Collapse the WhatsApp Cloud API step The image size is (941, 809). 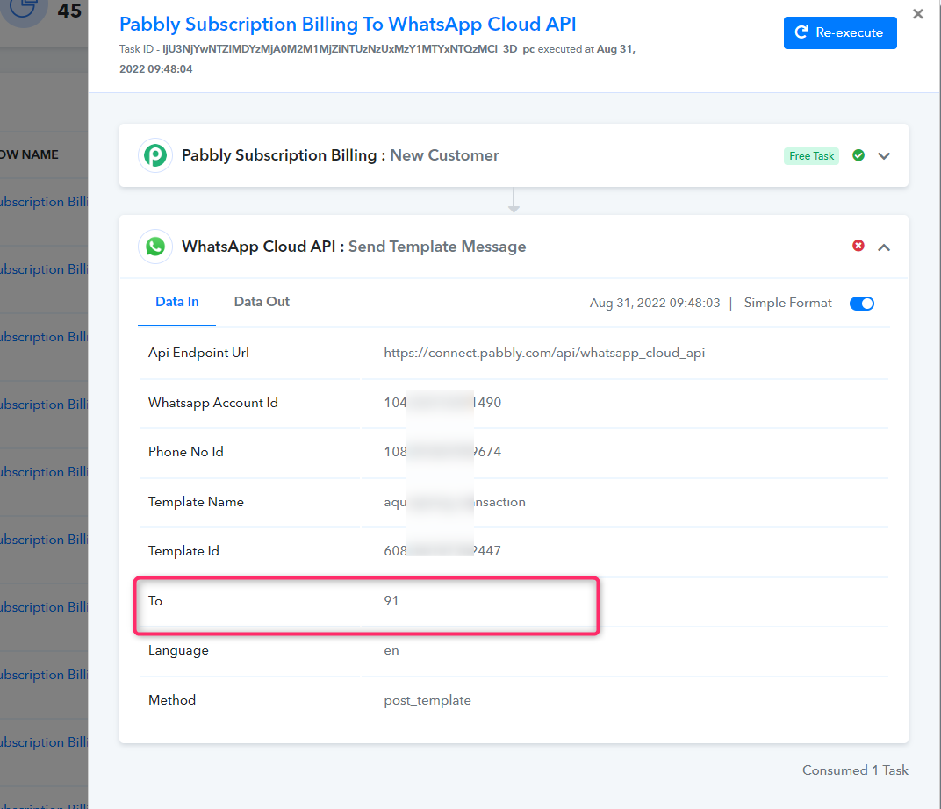[883, 247]
